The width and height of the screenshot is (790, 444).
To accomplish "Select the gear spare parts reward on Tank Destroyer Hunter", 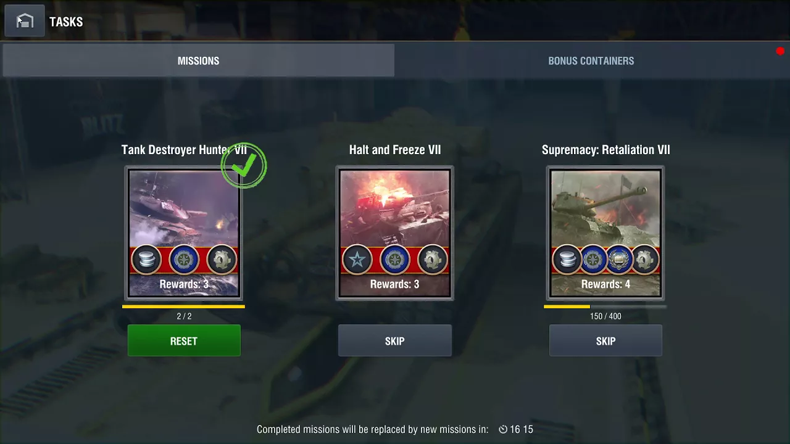I will point(222,260).
